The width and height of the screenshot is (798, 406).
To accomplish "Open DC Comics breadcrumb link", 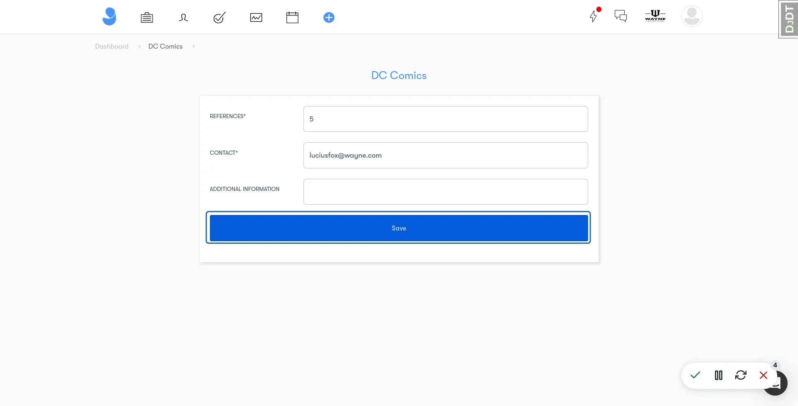I will (x=165, y=46).
